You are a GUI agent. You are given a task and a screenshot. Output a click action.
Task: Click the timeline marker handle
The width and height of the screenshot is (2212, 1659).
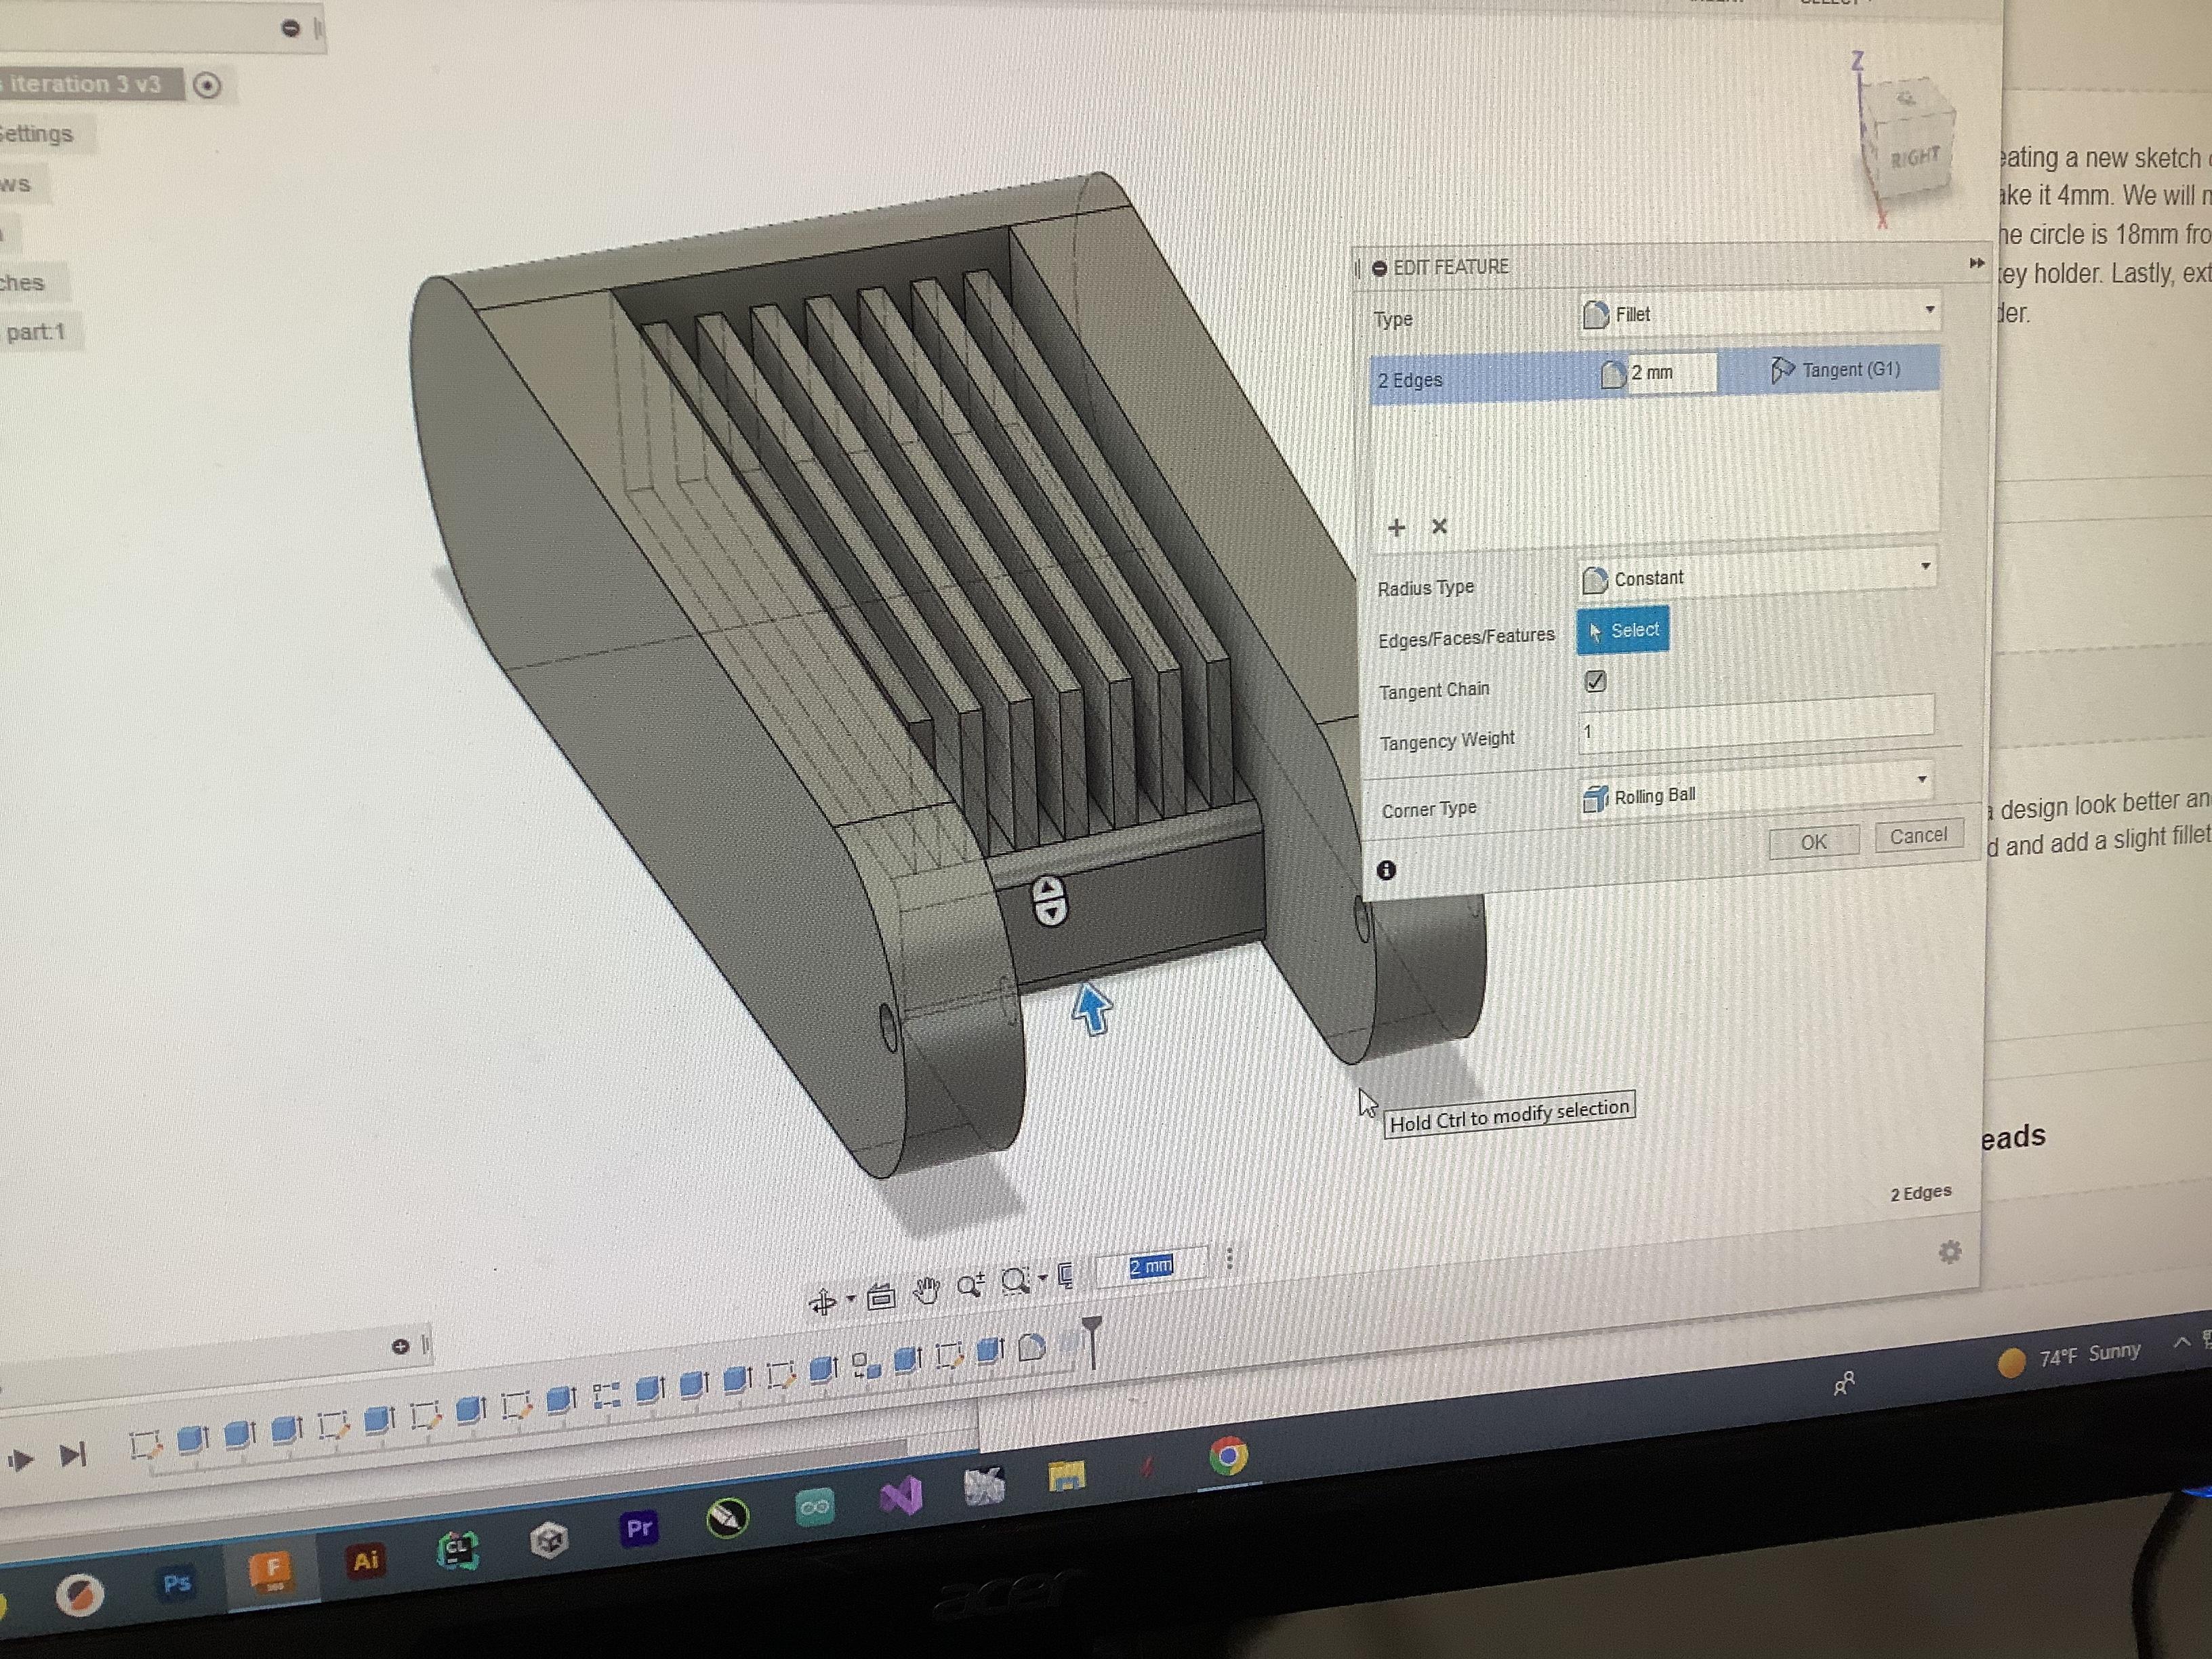(1092, 1342)
